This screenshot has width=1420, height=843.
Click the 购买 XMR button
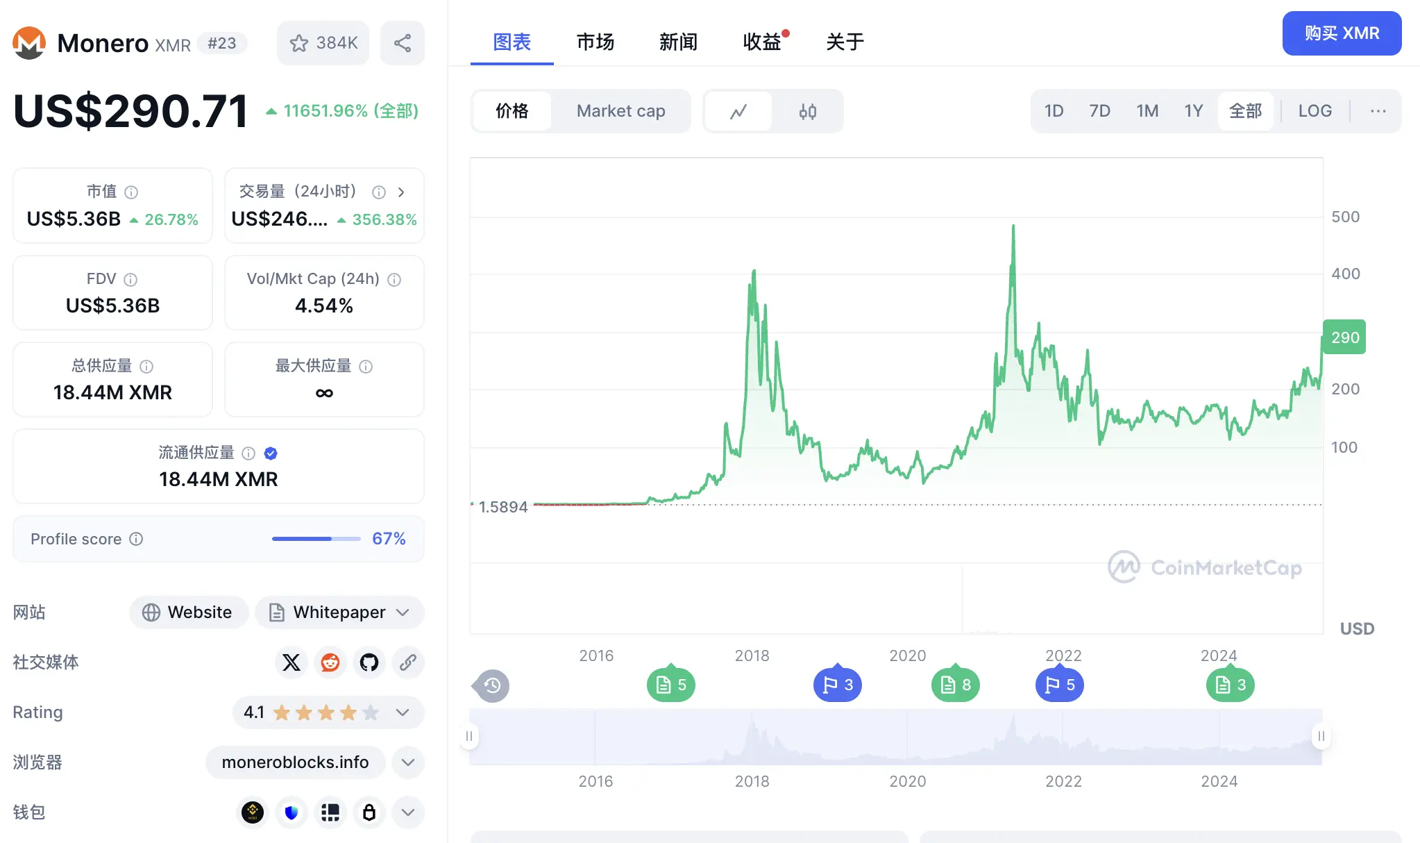point(1341,33)
